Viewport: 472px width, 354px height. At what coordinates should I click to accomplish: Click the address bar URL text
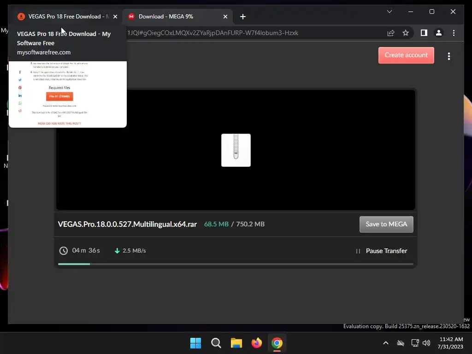pos(212,33)
